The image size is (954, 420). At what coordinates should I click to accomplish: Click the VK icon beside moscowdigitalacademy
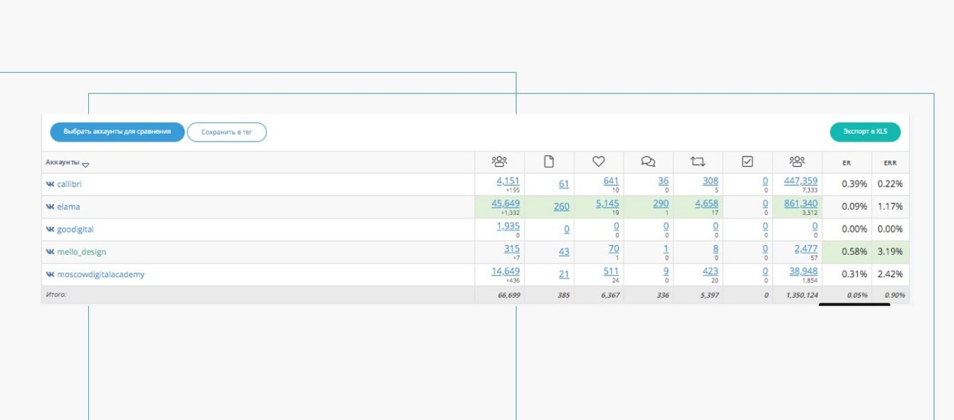[x=50, y=275]
